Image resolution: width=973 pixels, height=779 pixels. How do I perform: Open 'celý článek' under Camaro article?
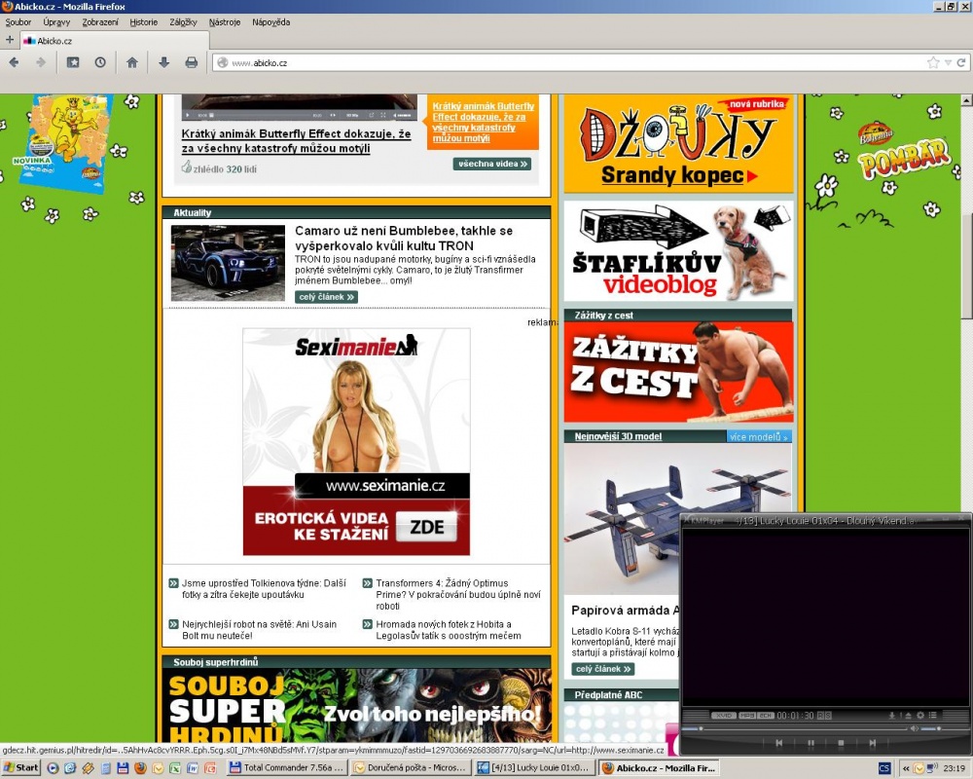pos(326,297)
